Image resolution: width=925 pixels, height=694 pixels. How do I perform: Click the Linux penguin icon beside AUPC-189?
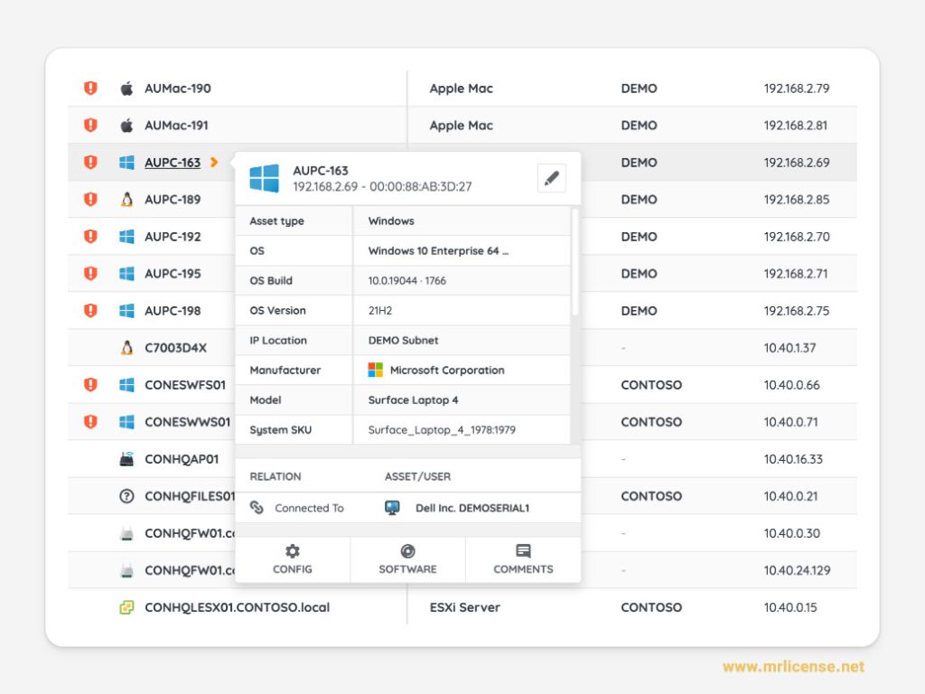pos(126,200)
